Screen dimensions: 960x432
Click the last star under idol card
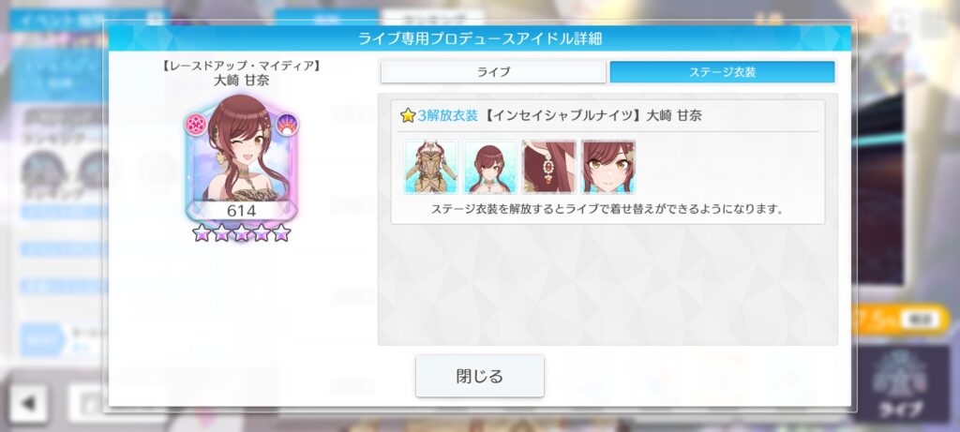[281, 232]
